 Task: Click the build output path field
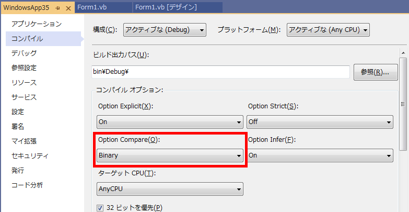220,72
